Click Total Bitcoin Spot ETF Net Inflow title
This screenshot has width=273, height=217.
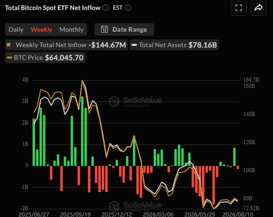point(52,8)
